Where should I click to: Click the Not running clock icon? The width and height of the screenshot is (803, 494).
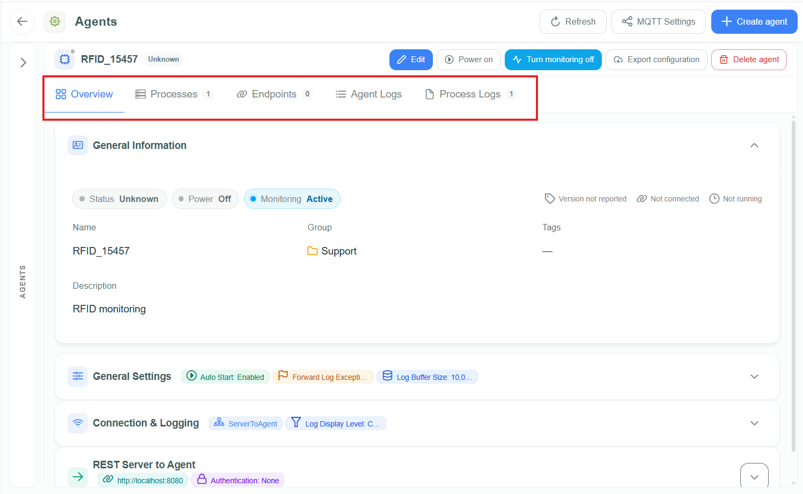pyautogui.click(x=714, y=199)
